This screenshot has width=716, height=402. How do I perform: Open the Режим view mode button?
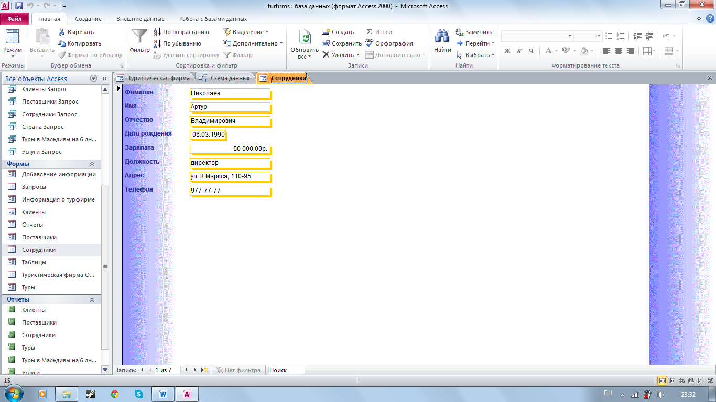tap(13, 44)
